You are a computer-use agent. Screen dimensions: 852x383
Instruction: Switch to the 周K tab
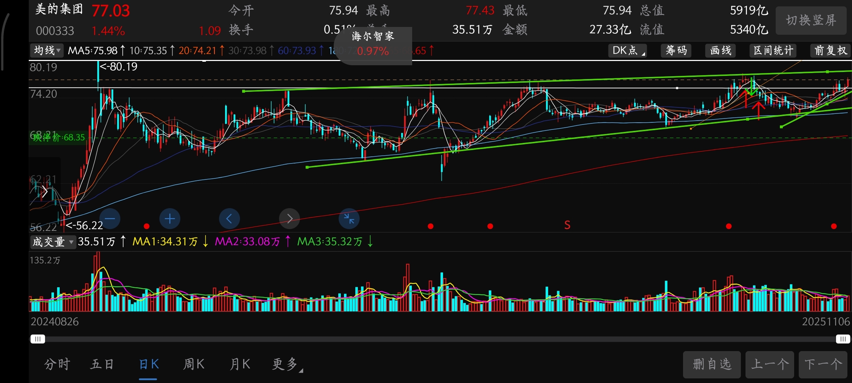tap(194, 364)
